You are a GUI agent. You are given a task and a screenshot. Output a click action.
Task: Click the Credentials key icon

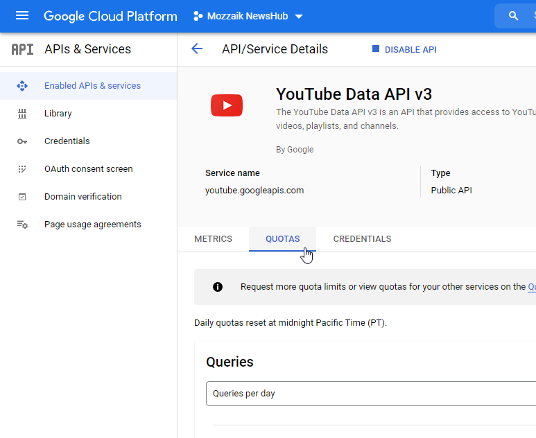[x=22, y=141]
